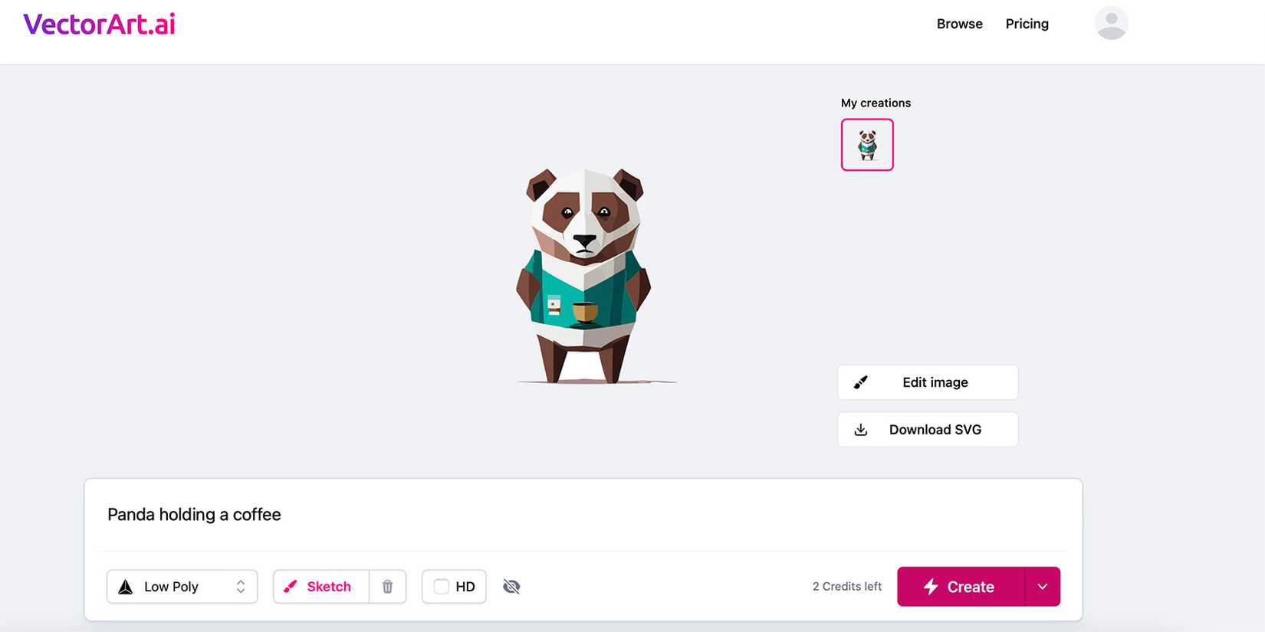This screenshot has width=1265, height=632.
Task: Enable the HD checkbox
Action: [x=442, y=587]
